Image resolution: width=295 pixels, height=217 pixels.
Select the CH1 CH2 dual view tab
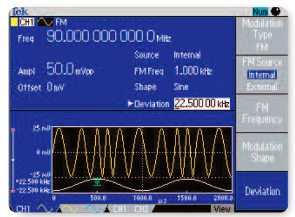click(x=131, y=209)
